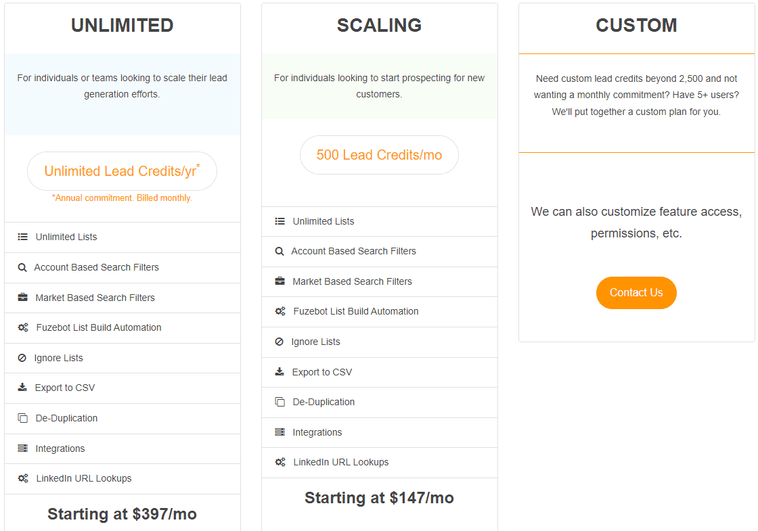Click the Starting at $397/mo price text
Image resolution: width=758 pixels, height=531 pixels.
coord(122,514)
